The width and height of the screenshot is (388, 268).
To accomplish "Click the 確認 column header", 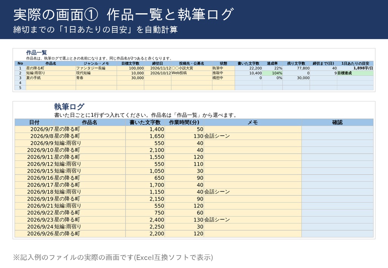I will 337,122.
